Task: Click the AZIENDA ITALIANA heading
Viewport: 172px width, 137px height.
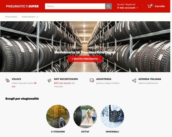Action: 150,79
